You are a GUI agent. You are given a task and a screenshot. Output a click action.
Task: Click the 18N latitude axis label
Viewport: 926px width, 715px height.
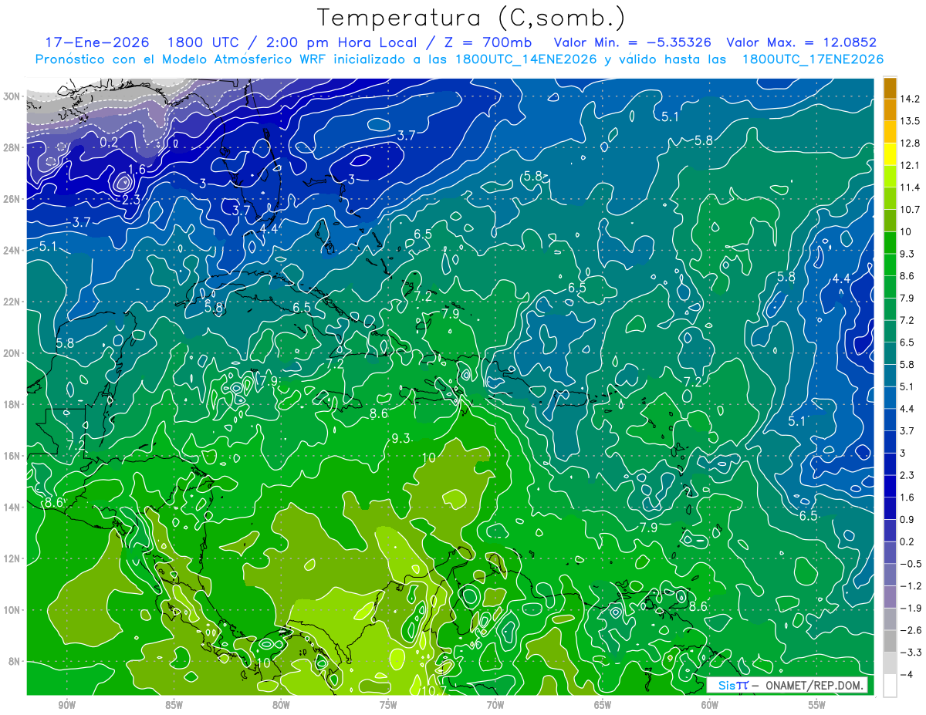12,404
